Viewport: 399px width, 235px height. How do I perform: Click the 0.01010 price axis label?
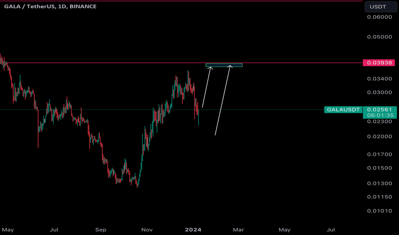coord(379,211)
